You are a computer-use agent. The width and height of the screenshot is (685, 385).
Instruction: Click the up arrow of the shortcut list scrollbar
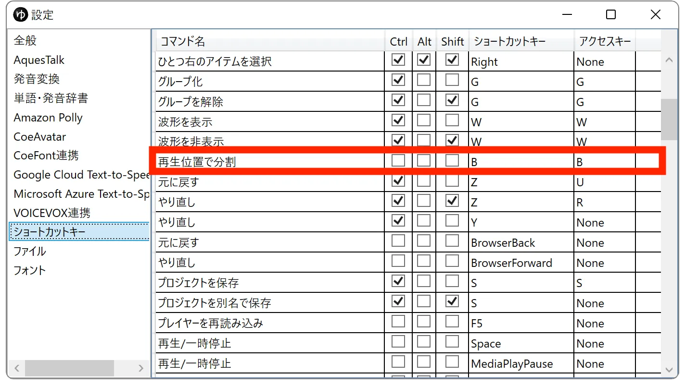pos(669,60)
